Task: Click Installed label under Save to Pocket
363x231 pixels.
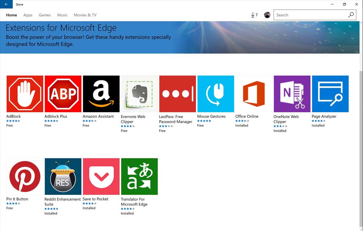Action: pos(89,208)
